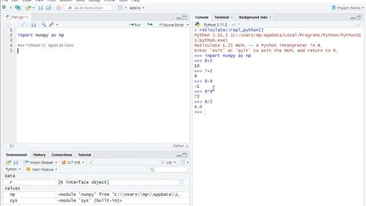Save current document from main toolbar
The height and width of the screenshot is (206, 366).
pos(41,7)
